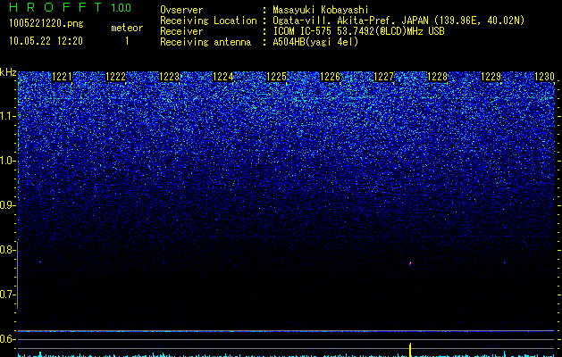
Task: Click the 1224 time marker
Action: click(x=223, y=77)
